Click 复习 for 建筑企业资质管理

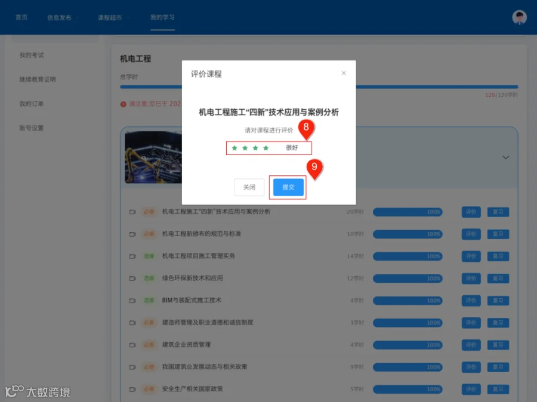click(498, 345)
